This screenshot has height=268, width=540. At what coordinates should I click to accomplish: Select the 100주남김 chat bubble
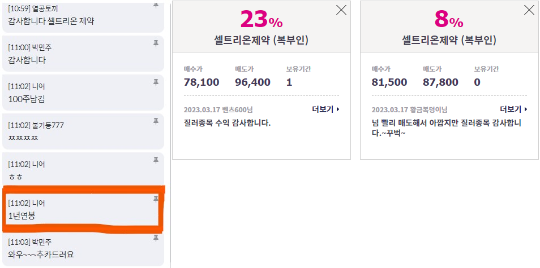(x=83, y=93)
